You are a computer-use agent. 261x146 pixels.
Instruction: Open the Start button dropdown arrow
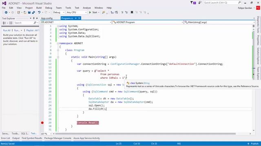click(99, 13)
